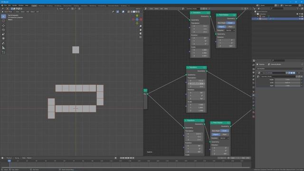Open Object Data properties green tab

click(253, 109)
